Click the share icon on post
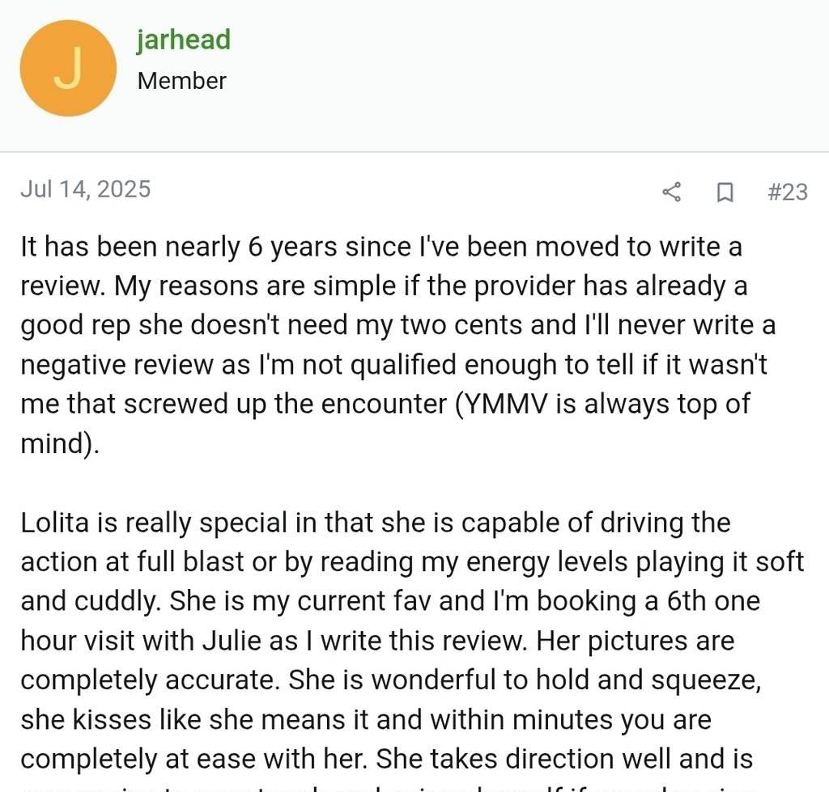 pos(671,192)
